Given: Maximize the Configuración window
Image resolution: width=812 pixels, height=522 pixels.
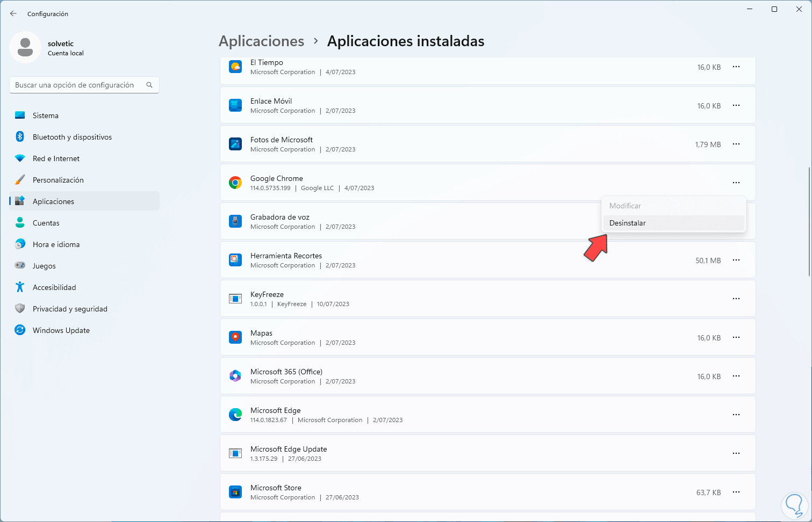Looking at the screenshot, I should [x=774, y=9].
